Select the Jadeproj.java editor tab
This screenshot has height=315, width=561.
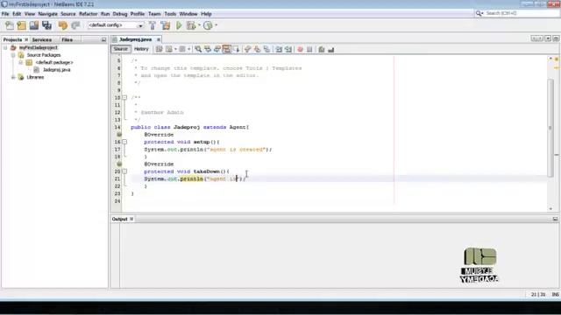[135, 39]
